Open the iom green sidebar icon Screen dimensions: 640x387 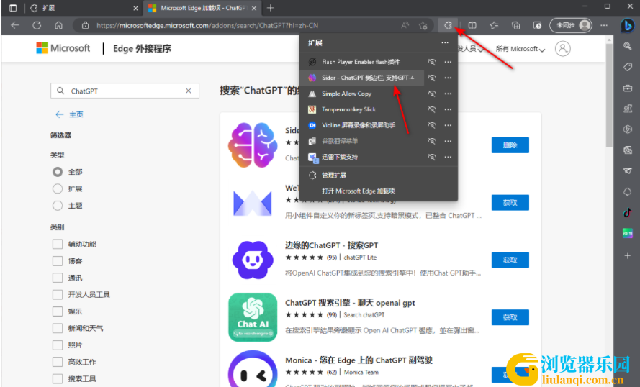(628, 233)
